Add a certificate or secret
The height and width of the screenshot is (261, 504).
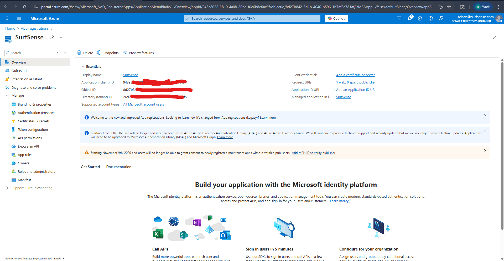coord(355,75)
